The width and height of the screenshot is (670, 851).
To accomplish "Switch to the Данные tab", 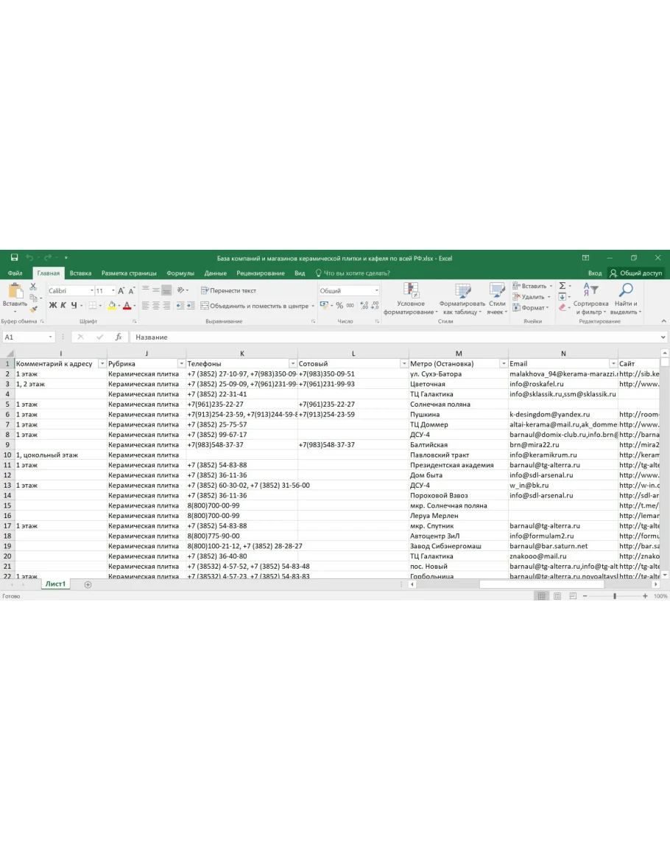I will tap(216, 273).
